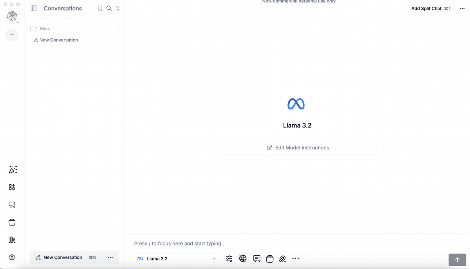Open the library books icon in left rail
Viewport: 470px width, 269px height.
(x=12, y=240)
